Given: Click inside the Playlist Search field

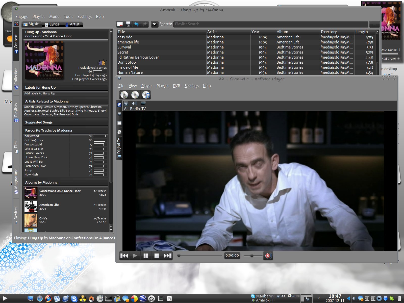Looking at the screenshot, I should click(270, 24).
